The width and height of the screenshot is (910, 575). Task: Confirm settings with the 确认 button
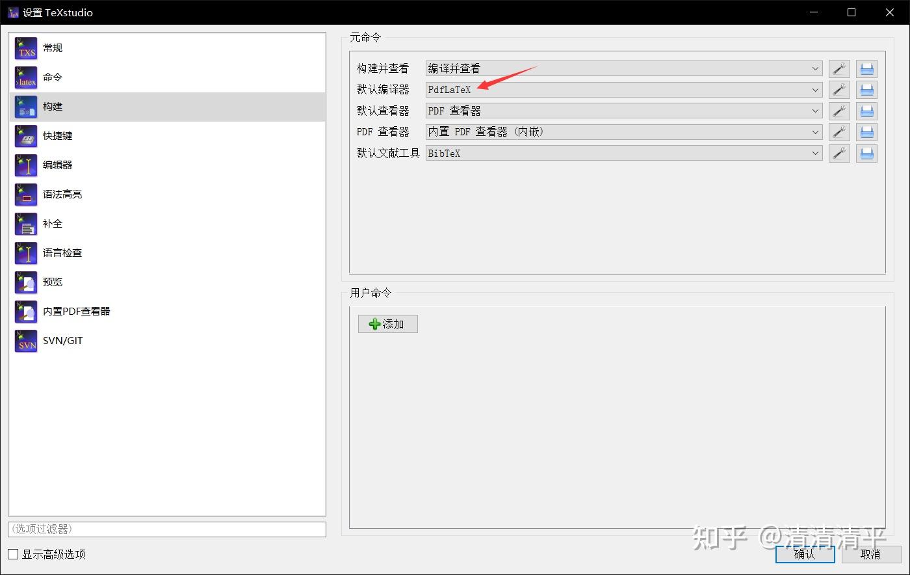[805, 554]
